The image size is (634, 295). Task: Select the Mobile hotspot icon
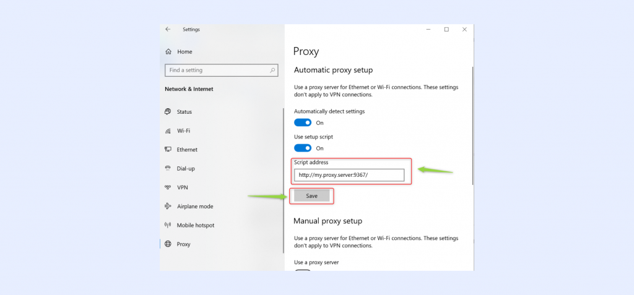click(168, 225)
